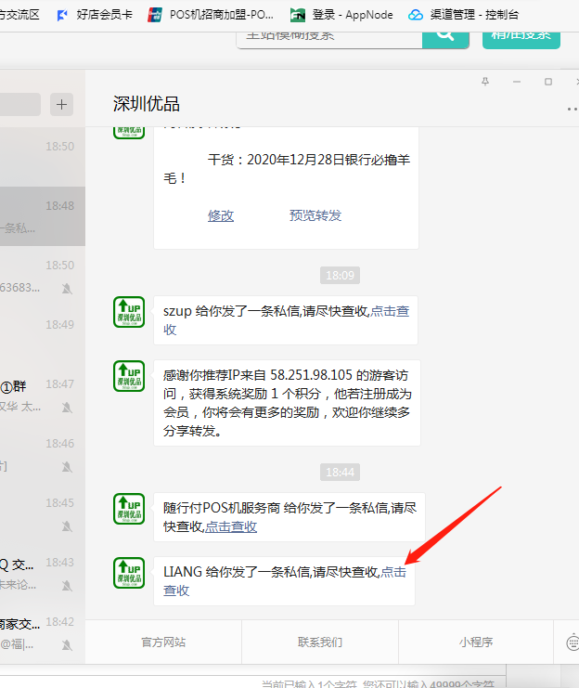579x688 pixels.
Task: Click 点击查收 link in the szup message
Action: (x=390, y=311)
